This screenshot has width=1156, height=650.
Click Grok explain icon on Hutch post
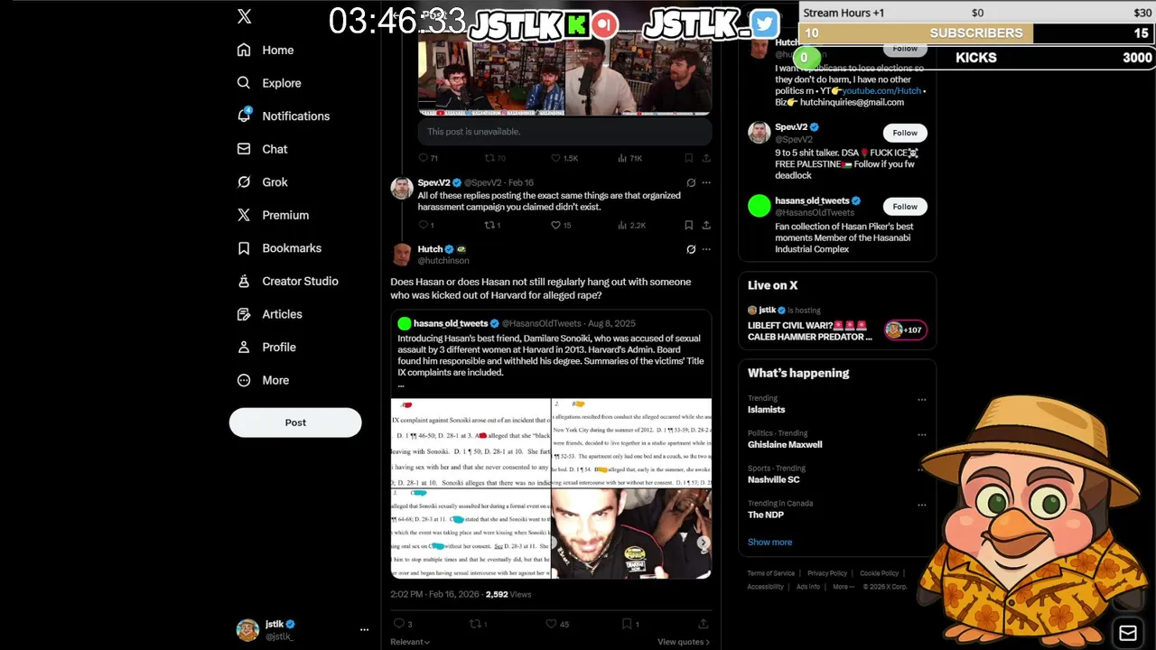(x=691, y=249)
